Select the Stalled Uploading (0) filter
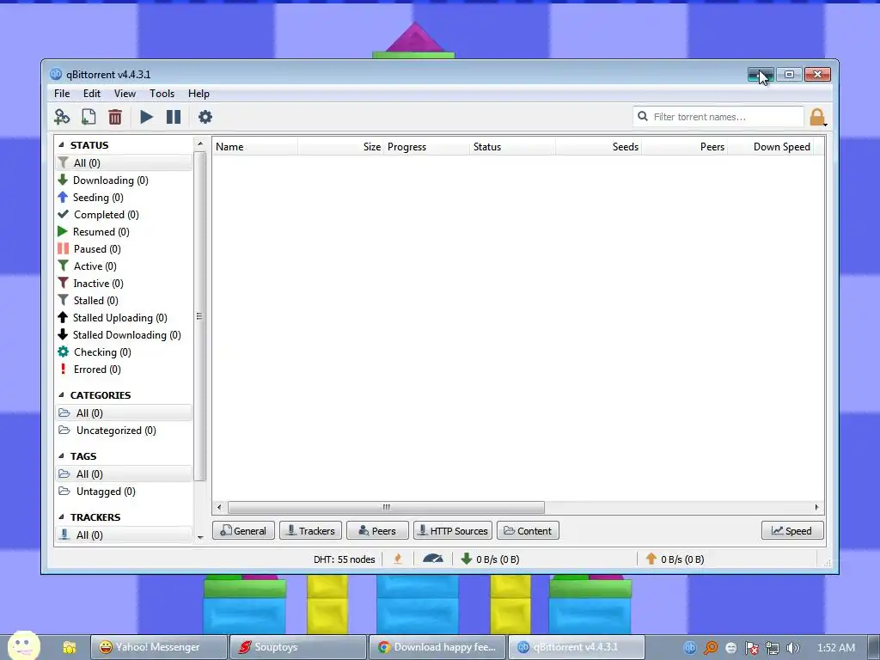Viewport: 880px width, 660px height. [124, 318]
